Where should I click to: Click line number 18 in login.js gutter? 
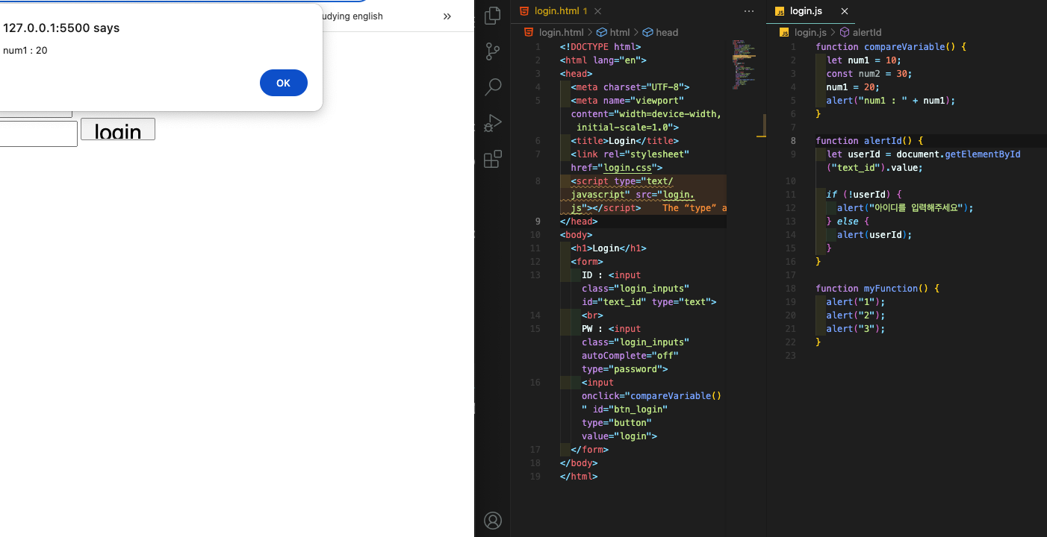791,288
